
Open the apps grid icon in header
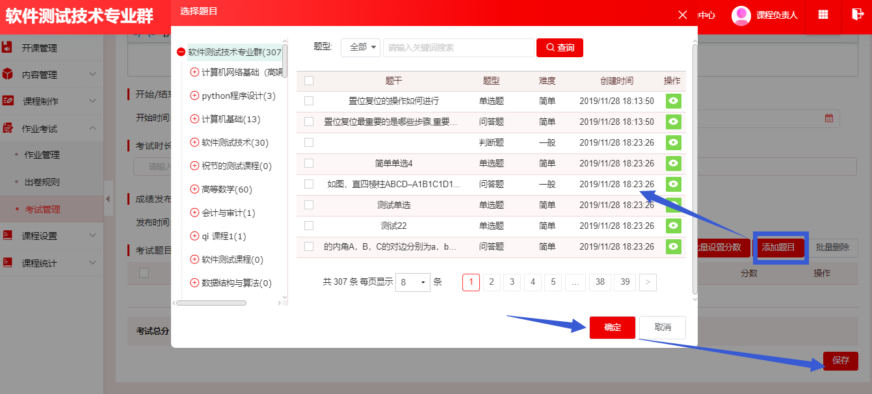coord(823,15)
